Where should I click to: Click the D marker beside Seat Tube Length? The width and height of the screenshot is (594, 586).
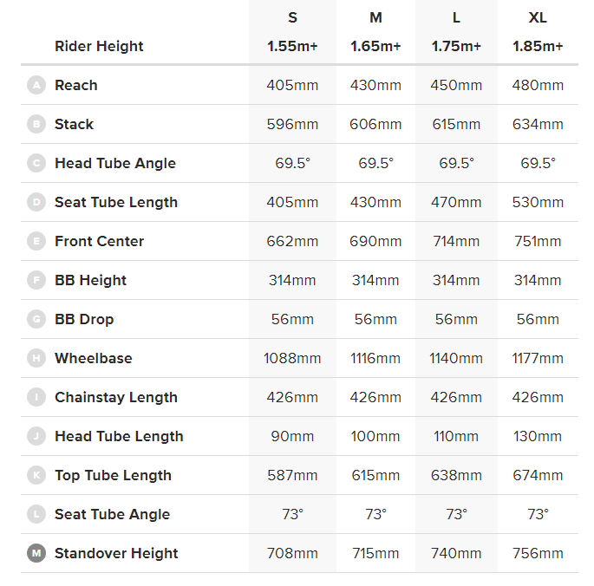pyautogui.click(x=36, y=202)
